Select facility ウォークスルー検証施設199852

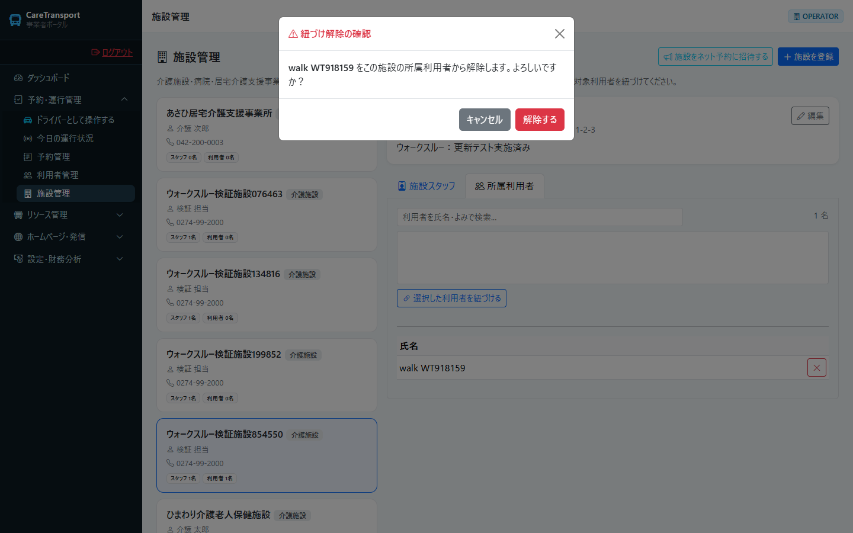click(267, 375)
